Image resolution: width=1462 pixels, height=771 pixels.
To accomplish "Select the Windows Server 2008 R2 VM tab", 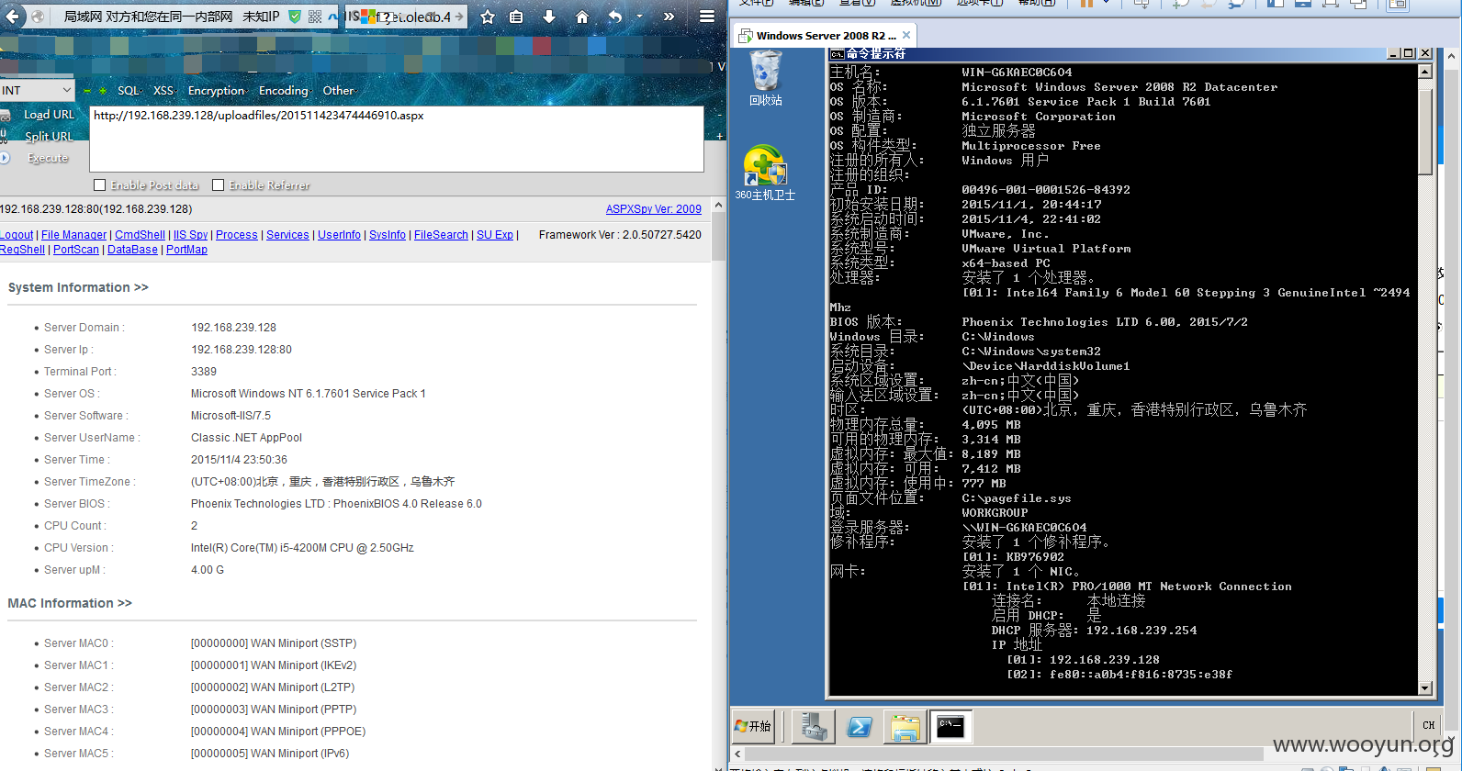I will [x=824, y=35].
